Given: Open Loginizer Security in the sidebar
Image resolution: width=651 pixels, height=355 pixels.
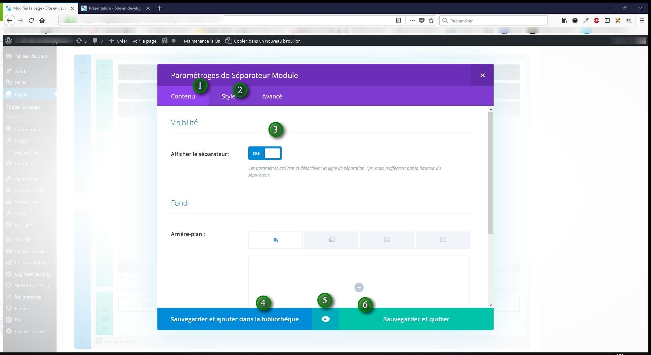Looking at the screenshot, I should coord(29,274).
